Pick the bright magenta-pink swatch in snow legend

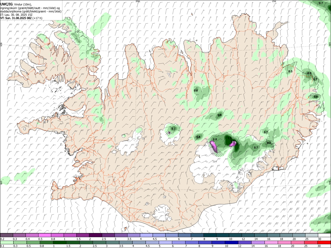[45, 235]
